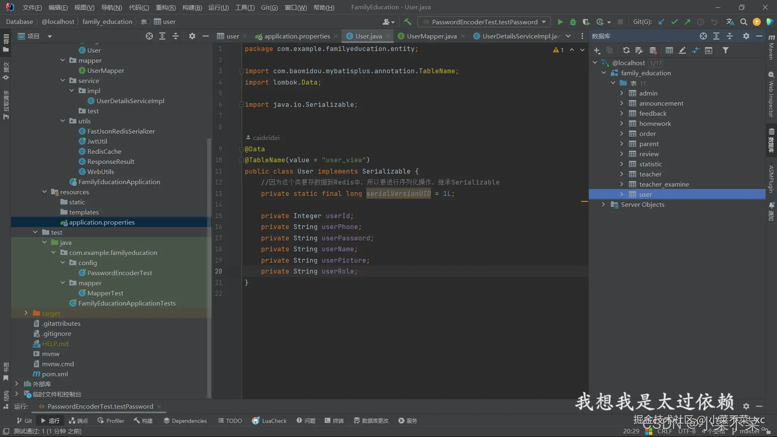Open the run configuration dropdown

544,22
